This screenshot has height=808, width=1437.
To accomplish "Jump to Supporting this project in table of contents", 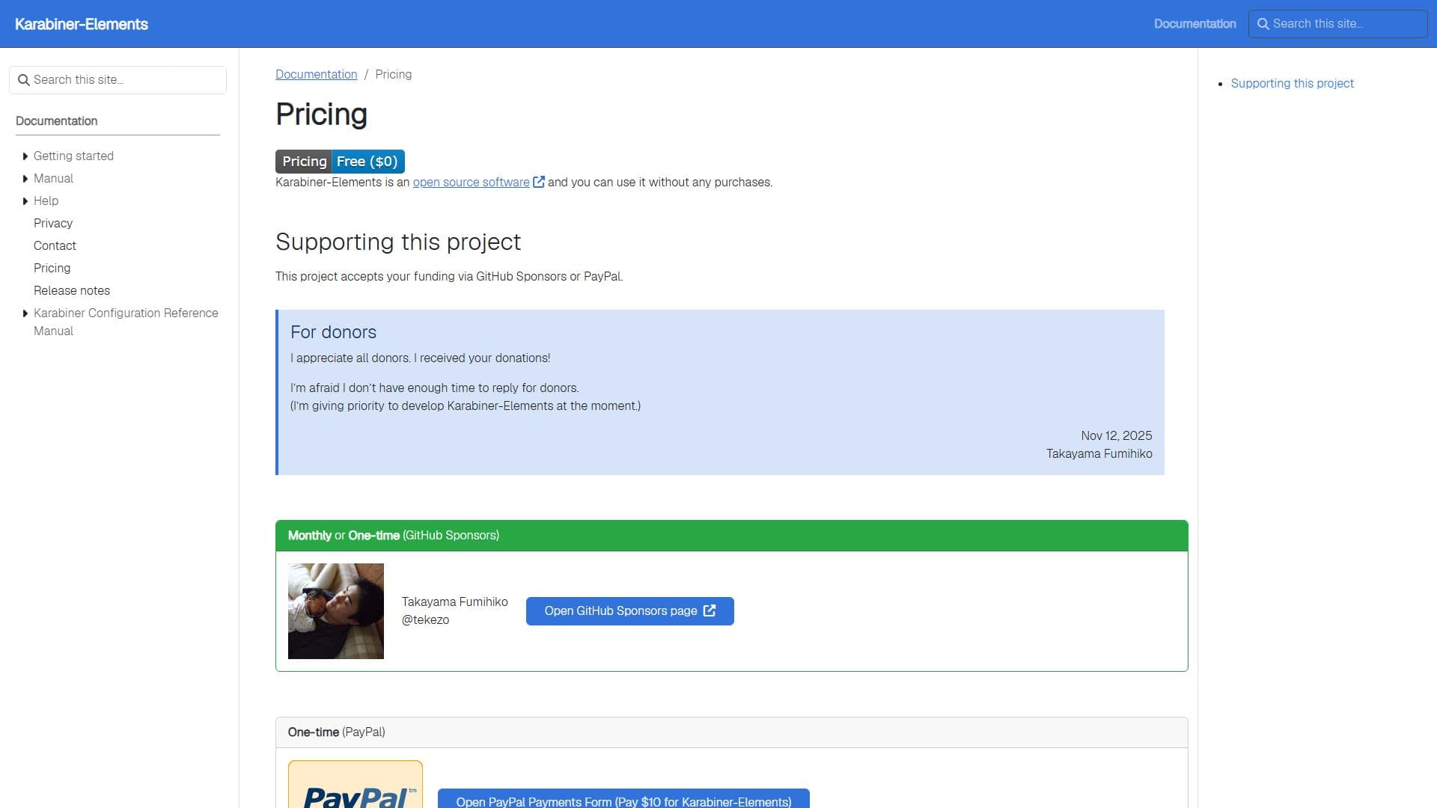I will pyautogui.click(x=1292, y=83).
